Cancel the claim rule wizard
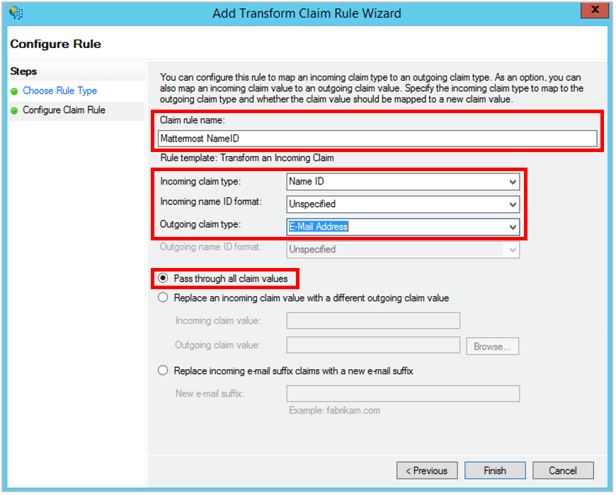 tap(563, 470)
